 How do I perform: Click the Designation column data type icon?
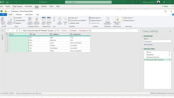tap(71, 34)
